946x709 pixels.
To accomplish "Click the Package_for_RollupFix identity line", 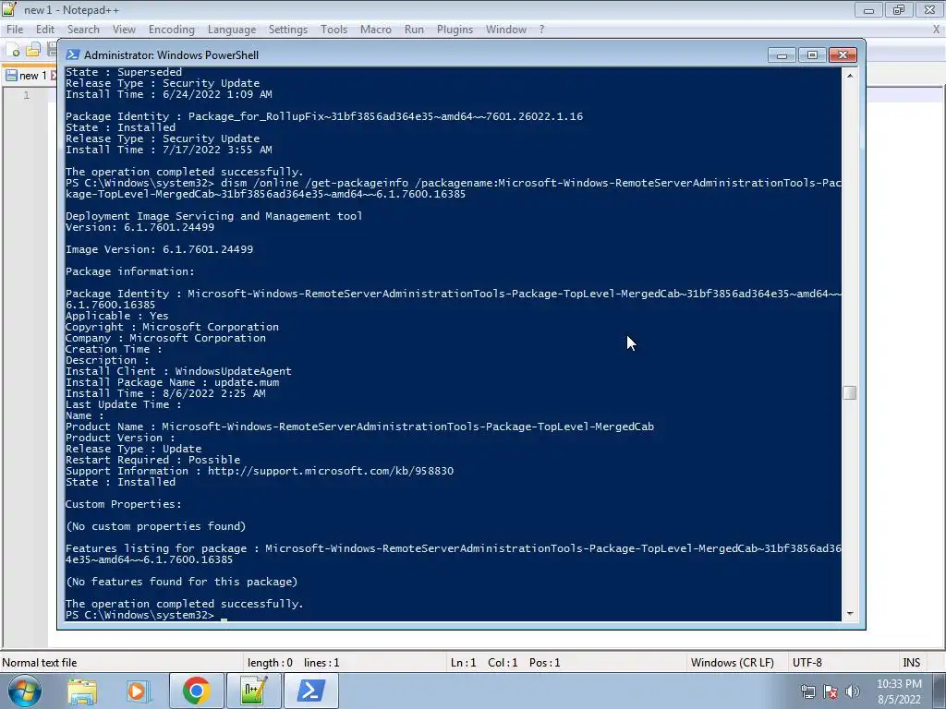I will pyautogui.click(x=324, y=116).
